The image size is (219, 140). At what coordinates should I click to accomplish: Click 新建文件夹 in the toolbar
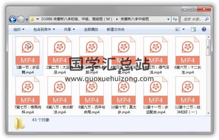(115, 29)
